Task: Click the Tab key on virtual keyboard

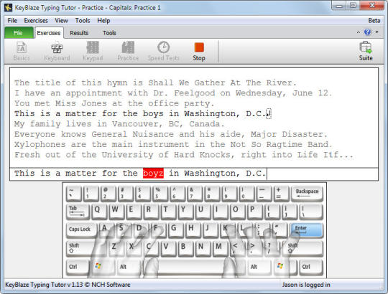Action: 78,212
